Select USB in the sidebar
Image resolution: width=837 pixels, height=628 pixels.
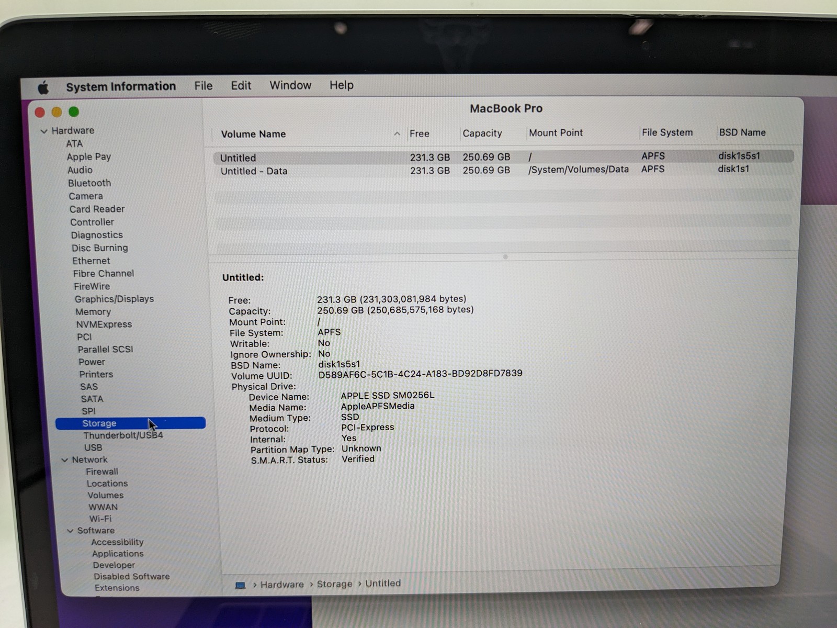94,447
